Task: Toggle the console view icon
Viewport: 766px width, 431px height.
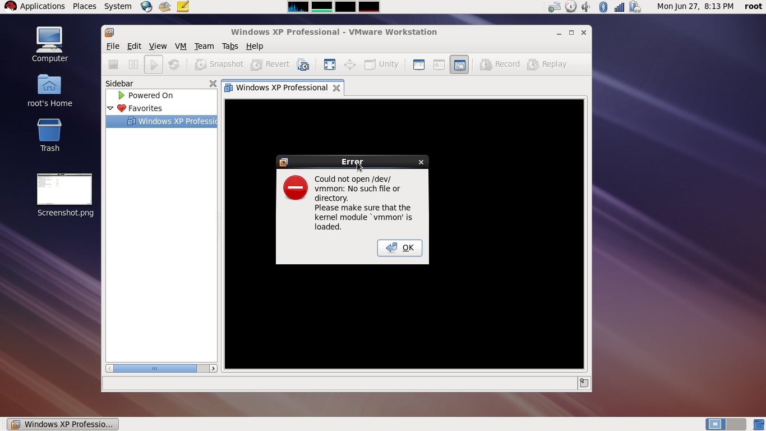Action: coord(459,65)
